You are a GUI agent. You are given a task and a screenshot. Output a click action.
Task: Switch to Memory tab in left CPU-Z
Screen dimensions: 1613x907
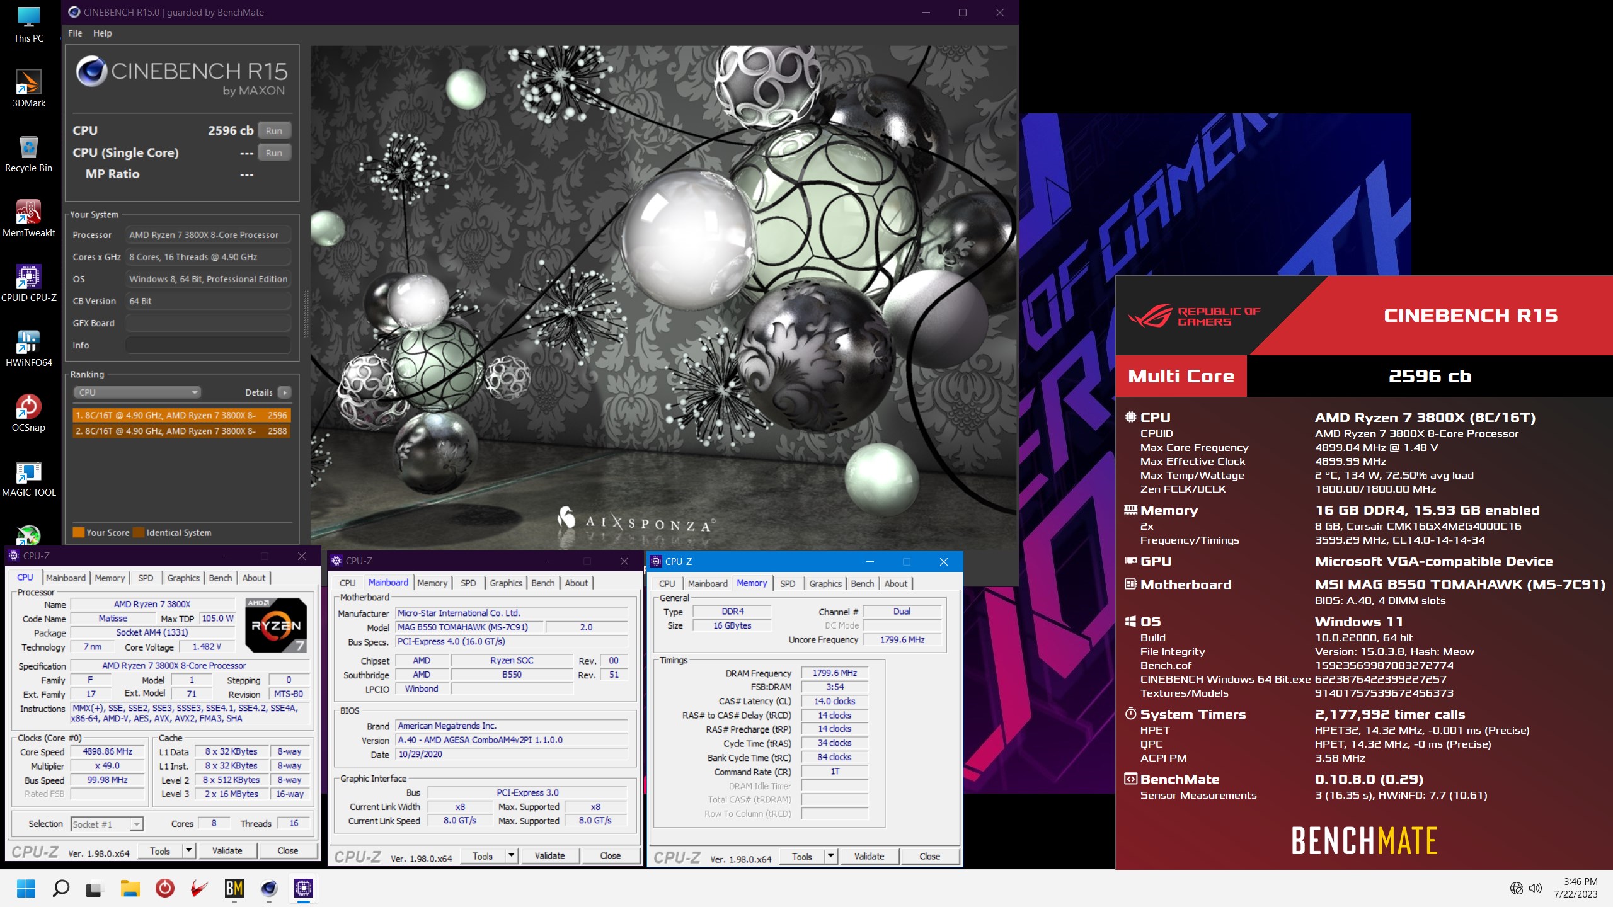[x=110, y=578]
